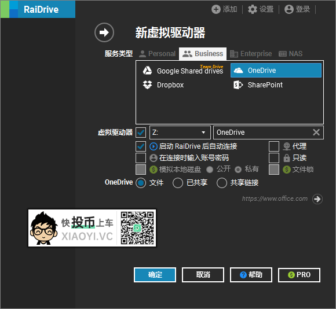Click the XIAOYI.VC banner image

pos(92,228)
